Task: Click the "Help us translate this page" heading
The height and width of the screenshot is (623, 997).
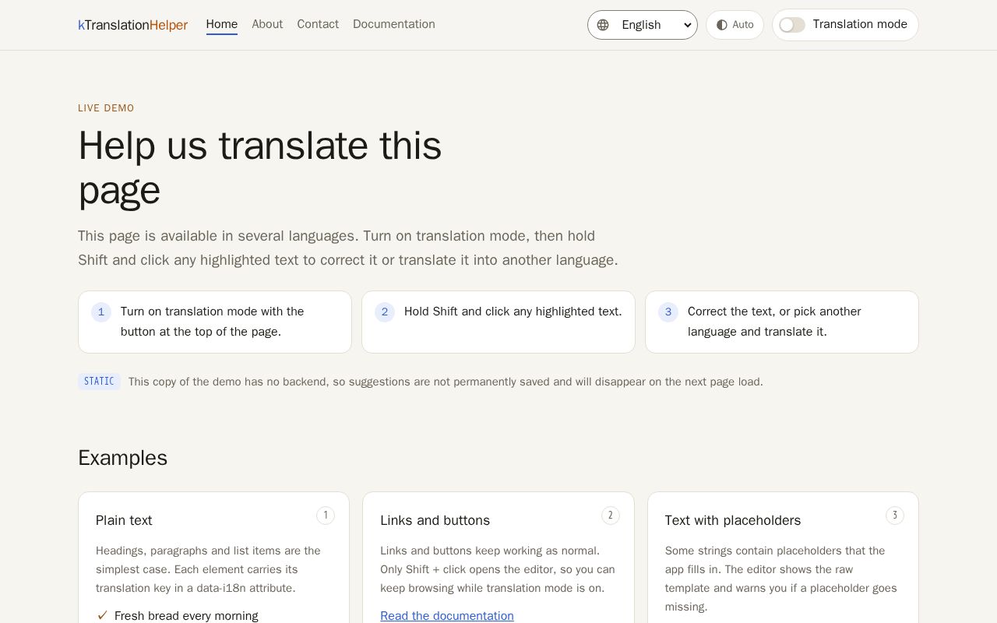Action: pos(260,167)
